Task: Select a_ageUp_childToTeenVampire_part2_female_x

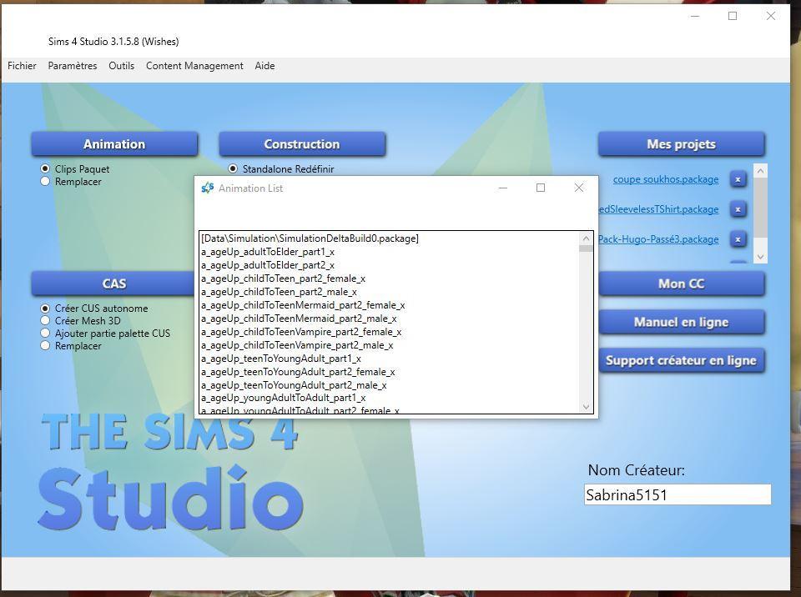Action: [x=390, y=332]
